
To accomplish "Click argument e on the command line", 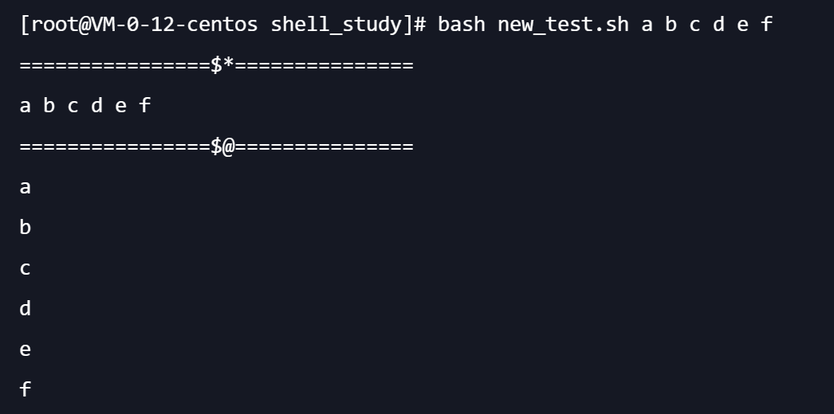I will pyautogui.click(x=742, y=24).
